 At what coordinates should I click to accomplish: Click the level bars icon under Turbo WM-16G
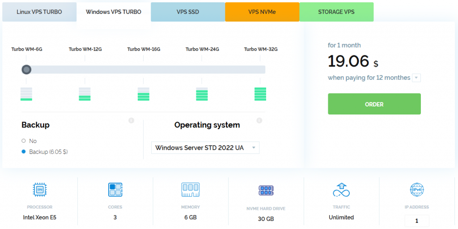144,94
